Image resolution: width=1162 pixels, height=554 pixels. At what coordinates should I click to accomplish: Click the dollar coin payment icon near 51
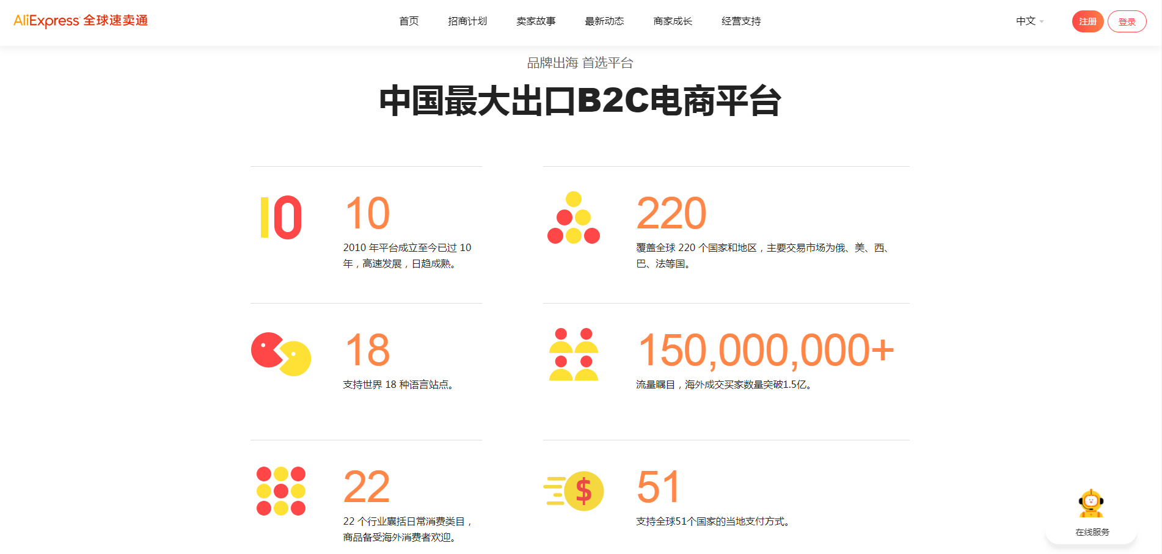[574, 490]
